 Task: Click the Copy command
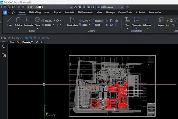[x=83, y=25]
